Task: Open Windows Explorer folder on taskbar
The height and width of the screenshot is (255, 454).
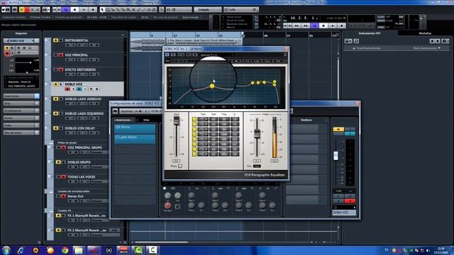Action: tap(78, 250)
